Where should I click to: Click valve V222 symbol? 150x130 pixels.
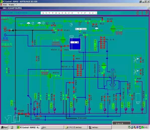128,86
